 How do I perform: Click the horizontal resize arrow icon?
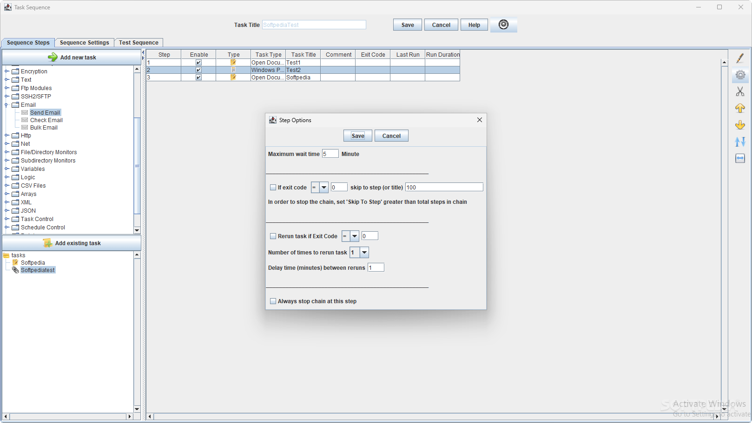[x=740, y=158]
